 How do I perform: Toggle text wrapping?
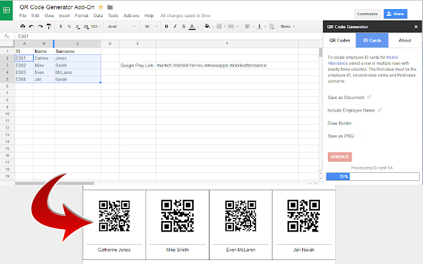point(272,26)
